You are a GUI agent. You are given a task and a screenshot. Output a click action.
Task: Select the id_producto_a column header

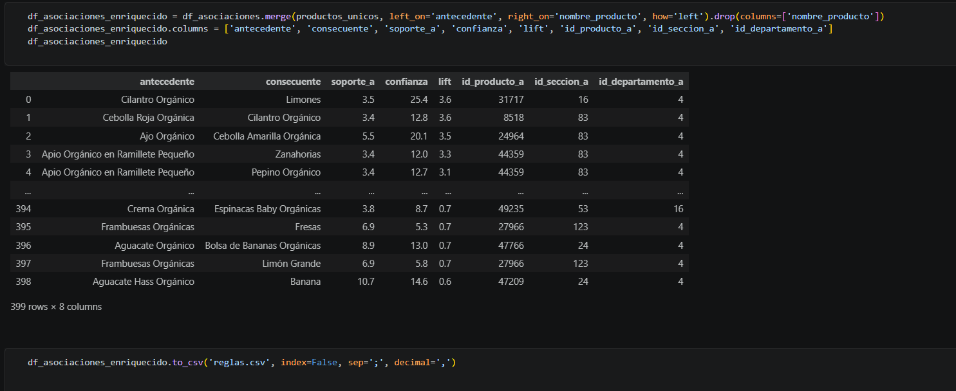(x=492, y=81)
